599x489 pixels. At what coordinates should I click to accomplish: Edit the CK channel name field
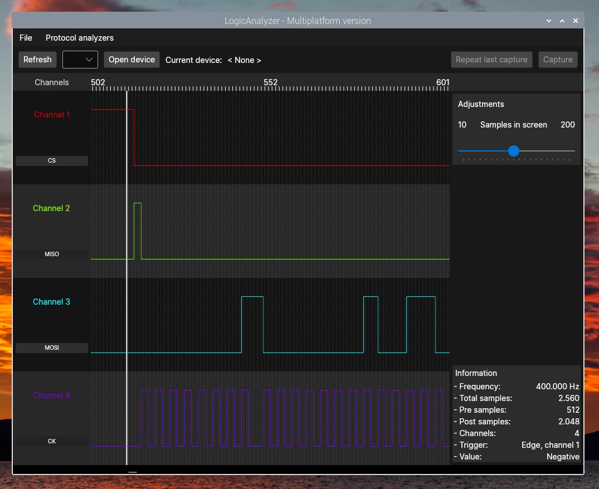coord(52,441)
